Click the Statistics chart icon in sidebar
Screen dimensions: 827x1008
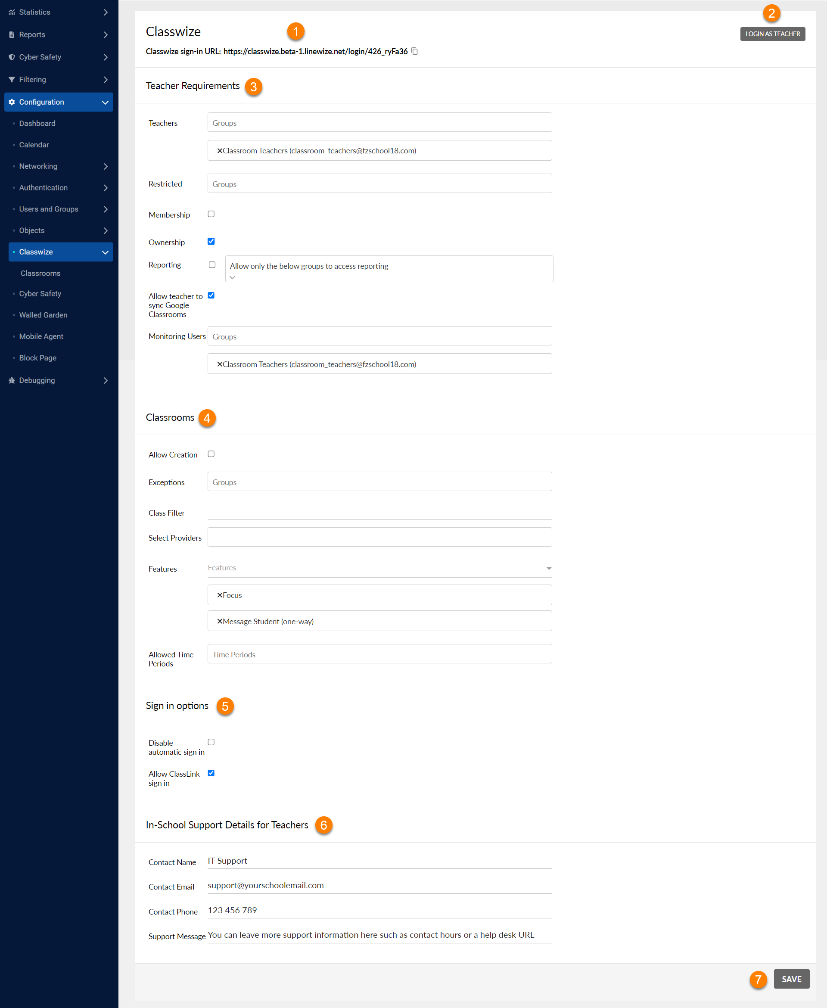12,12
